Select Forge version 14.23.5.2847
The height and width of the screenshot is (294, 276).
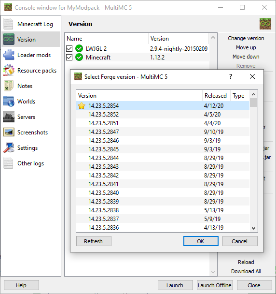(x=163, y=132)
